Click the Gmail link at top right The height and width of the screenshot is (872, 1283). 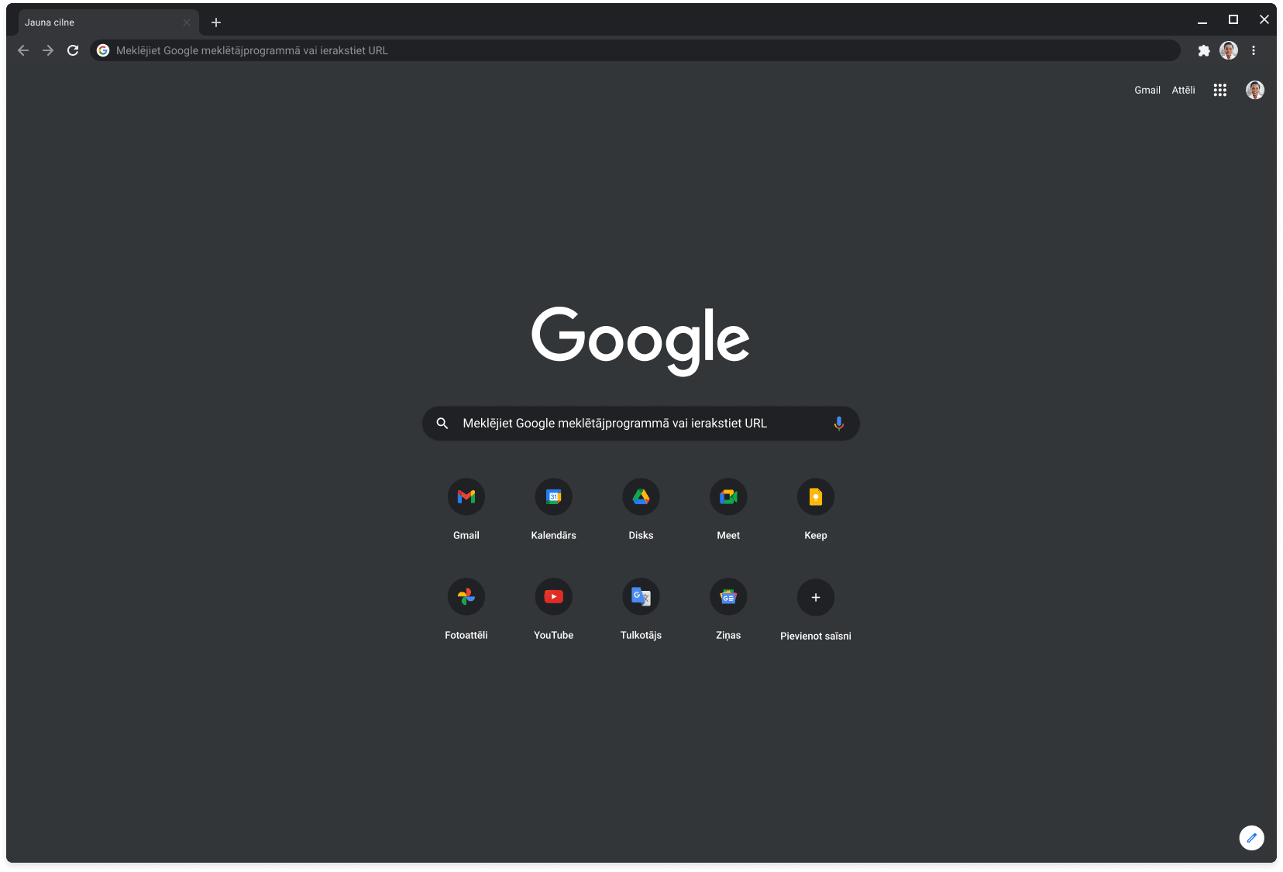1147,90
